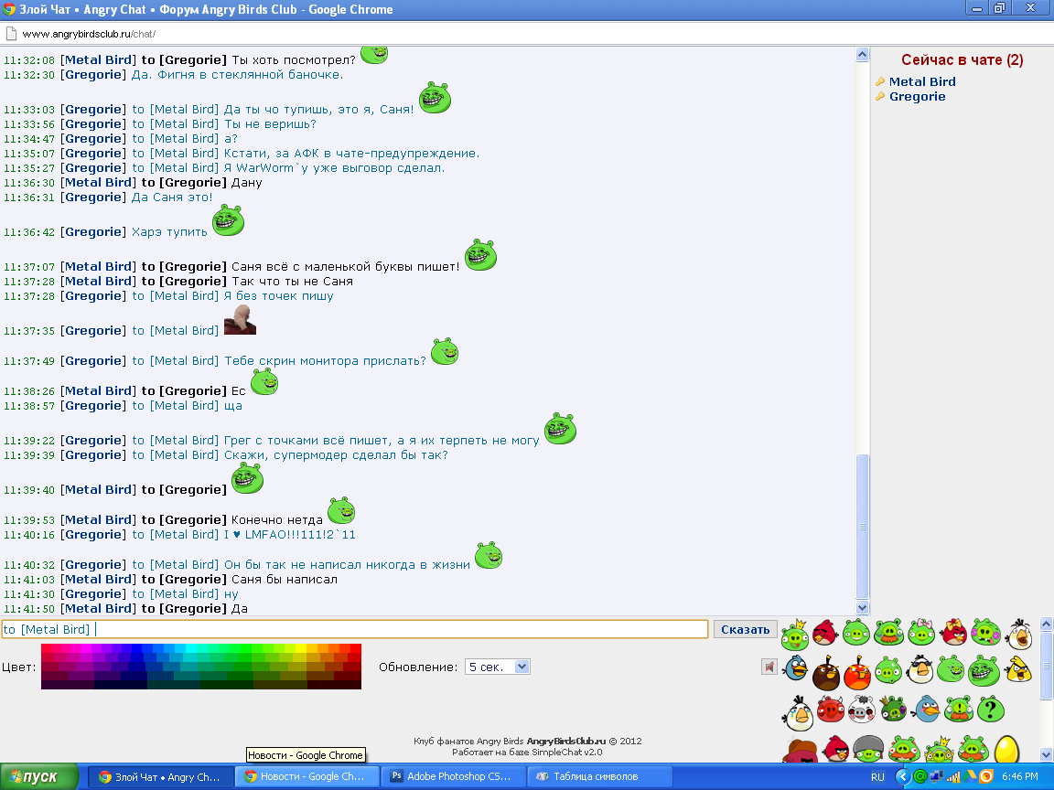Click the browser address bar URL
This screenshot has height=790, width=1054.
pyautogui.click(x=89, y=34)
